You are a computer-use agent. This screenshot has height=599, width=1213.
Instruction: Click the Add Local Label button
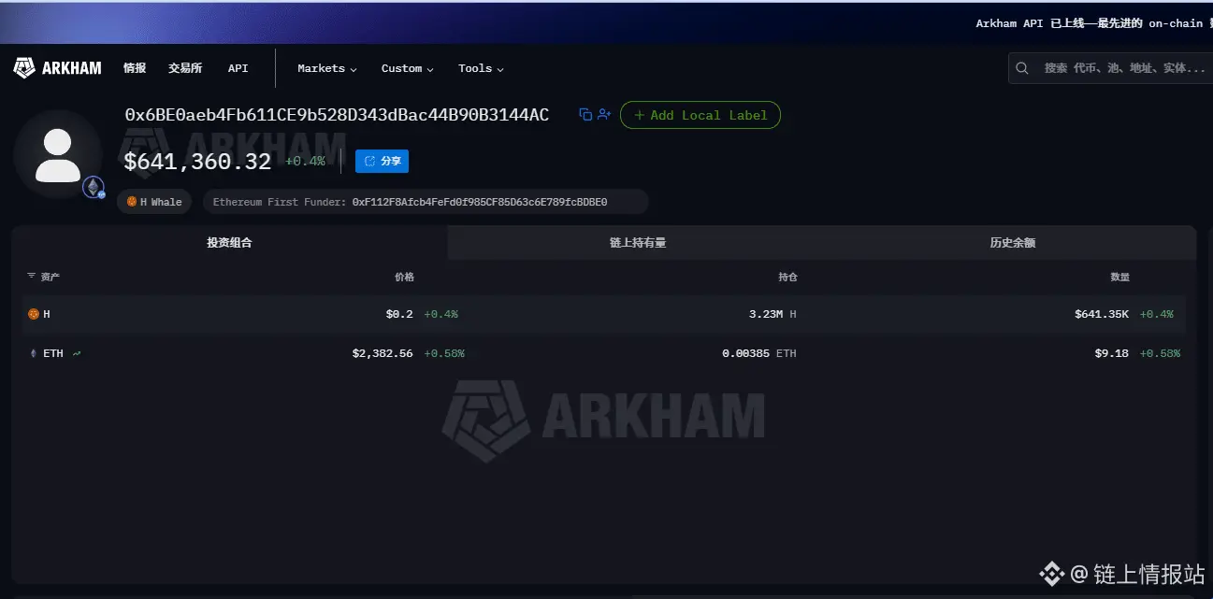pos(700,115)
